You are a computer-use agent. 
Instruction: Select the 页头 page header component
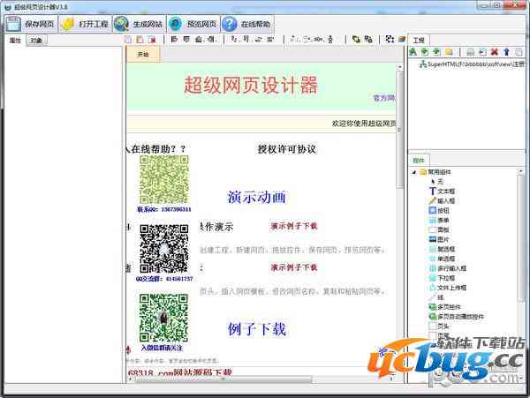(x=439, y=327)
